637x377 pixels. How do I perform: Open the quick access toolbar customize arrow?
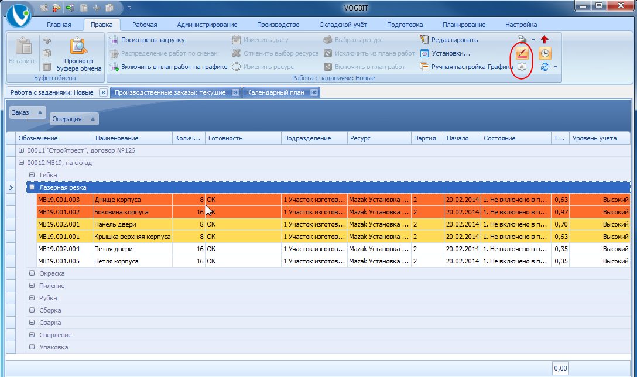point(129,8)
